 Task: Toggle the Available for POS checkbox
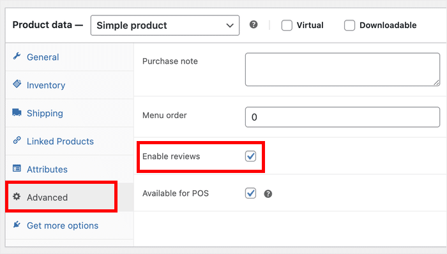pyautogui.click(x=250, y=193)
